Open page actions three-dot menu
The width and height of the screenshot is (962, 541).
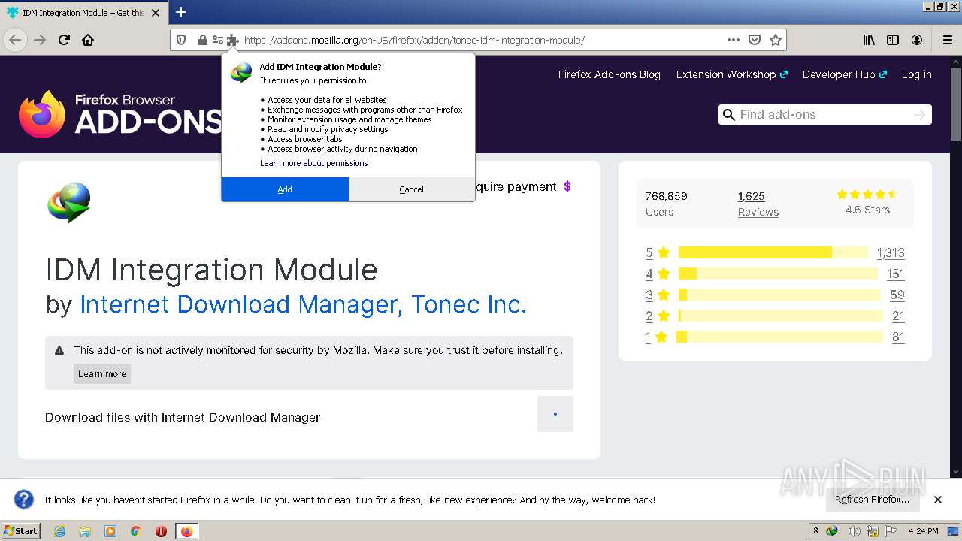pyautogui.click(x=734, y=40)
